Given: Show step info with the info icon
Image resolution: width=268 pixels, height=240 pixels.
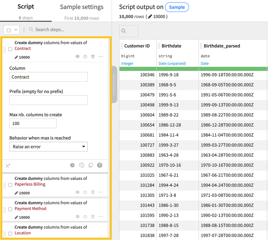Looking at the screenshot, I should click(72, 165).
